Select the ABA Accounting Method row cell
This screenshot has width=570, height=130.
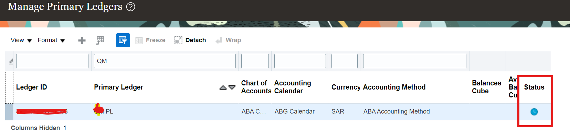397,111
